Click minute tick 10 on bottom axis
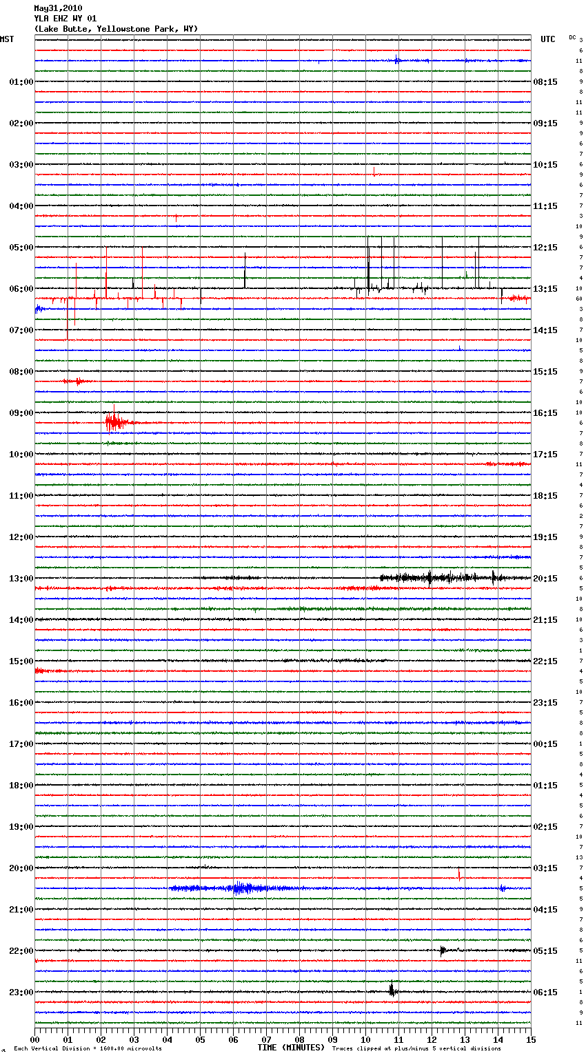This screenshot has height=1058, width=586. tap(365, 1039)
